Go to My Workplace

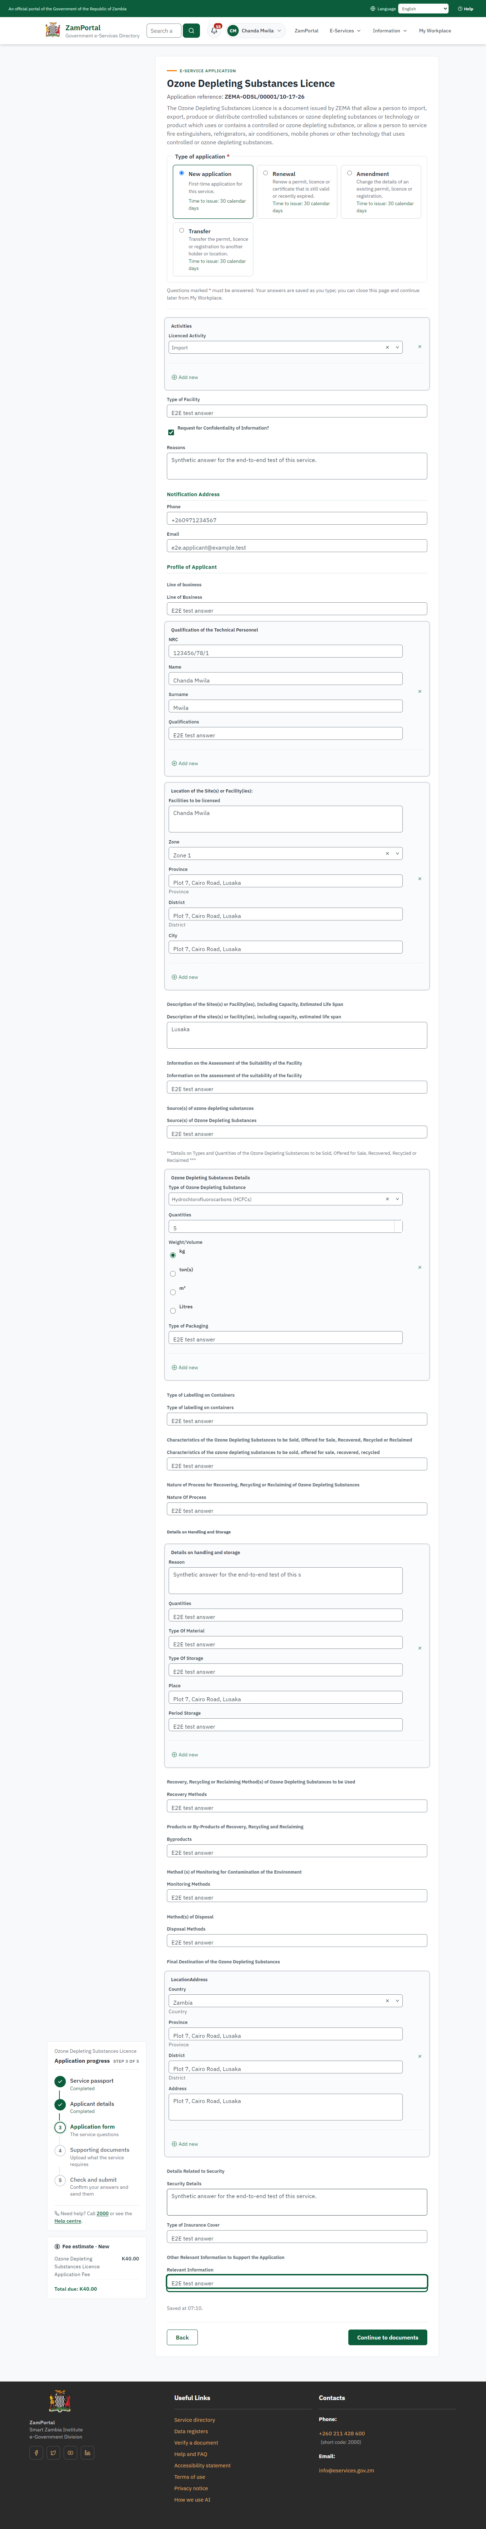click(435, 30)
